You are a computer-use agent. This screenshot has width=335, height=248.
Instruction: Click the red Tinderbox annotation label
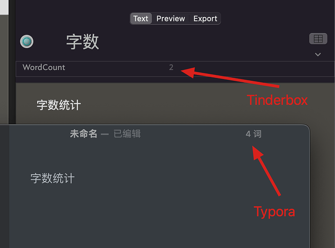[277, 100]
